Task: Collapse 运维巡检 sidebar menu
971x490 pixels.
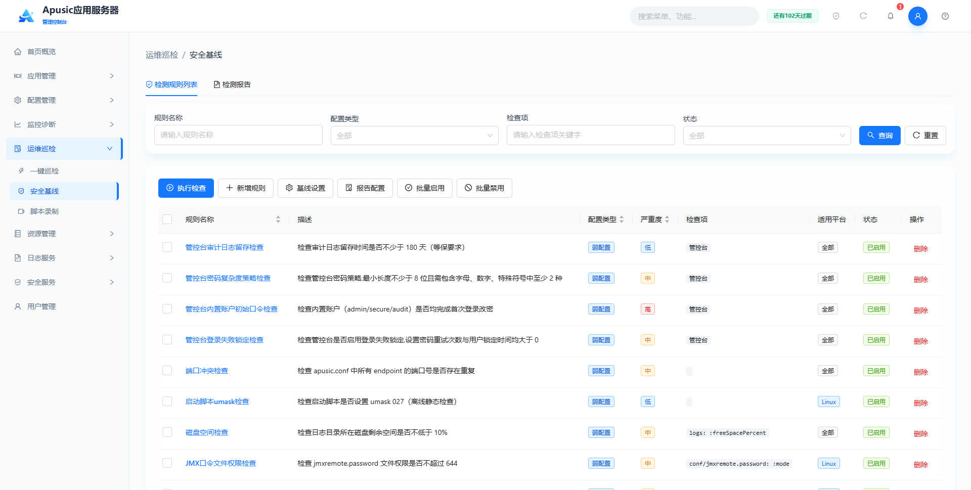Action: [65, 149]
